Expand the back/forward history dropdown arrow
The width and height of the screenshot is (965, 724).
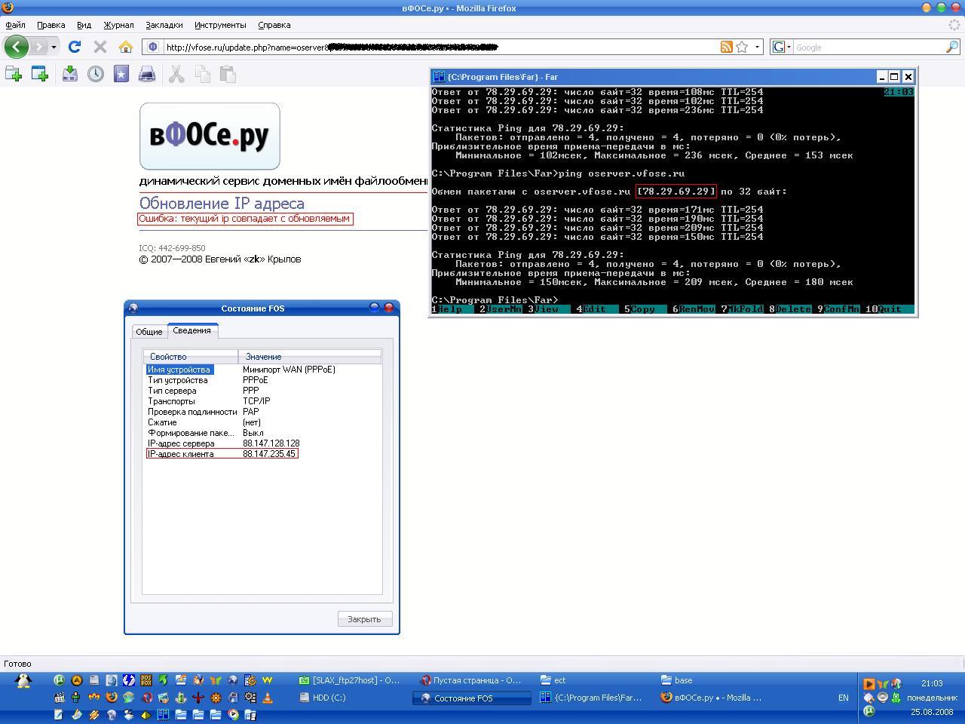click(54, 47)
